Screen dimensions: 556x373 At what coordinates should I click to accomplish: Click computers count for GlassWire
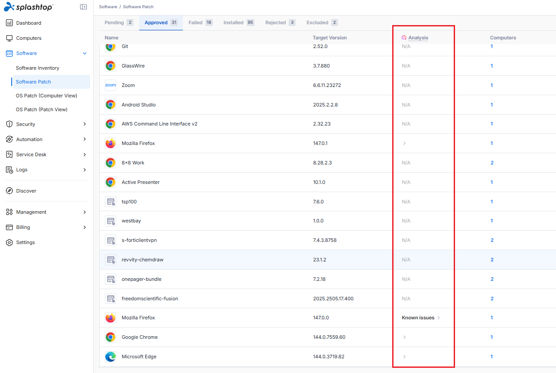pos(491,66)
